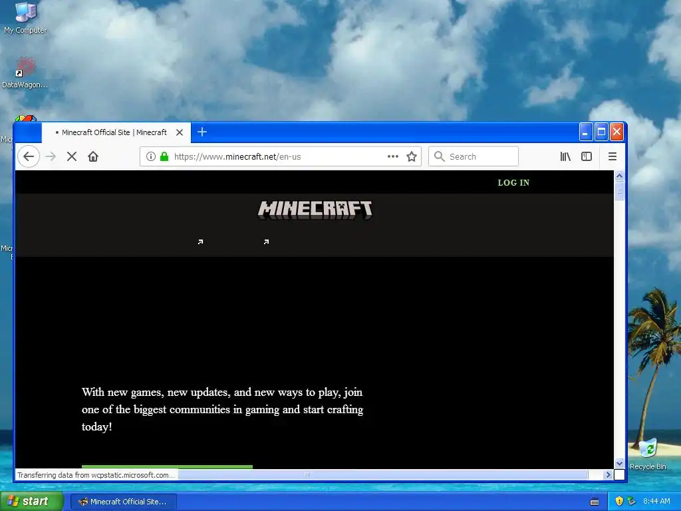Stop loading the page with X button
The width and height of the screenshot is (681, 511).
72,156
